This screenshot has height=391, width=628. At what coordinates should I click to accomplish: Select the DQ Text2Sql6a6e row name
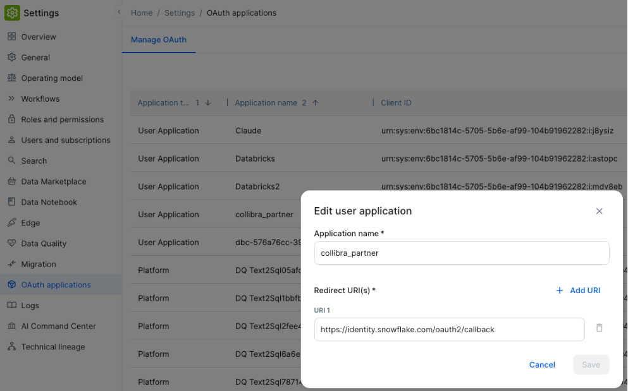pos(268,354)
